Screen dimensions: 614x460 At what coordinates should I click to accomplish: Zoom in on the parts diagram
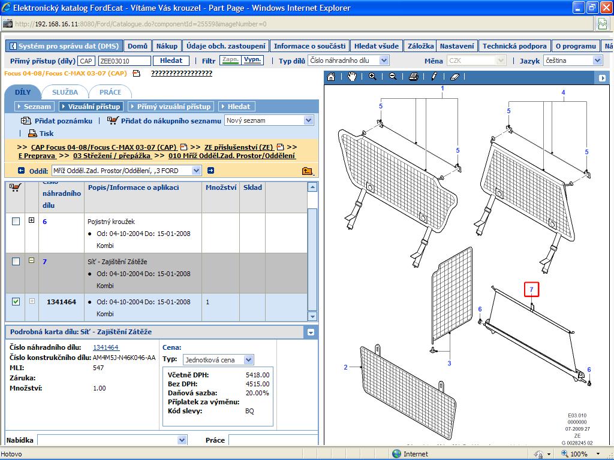pyautogui.click(x=372, y=77)
